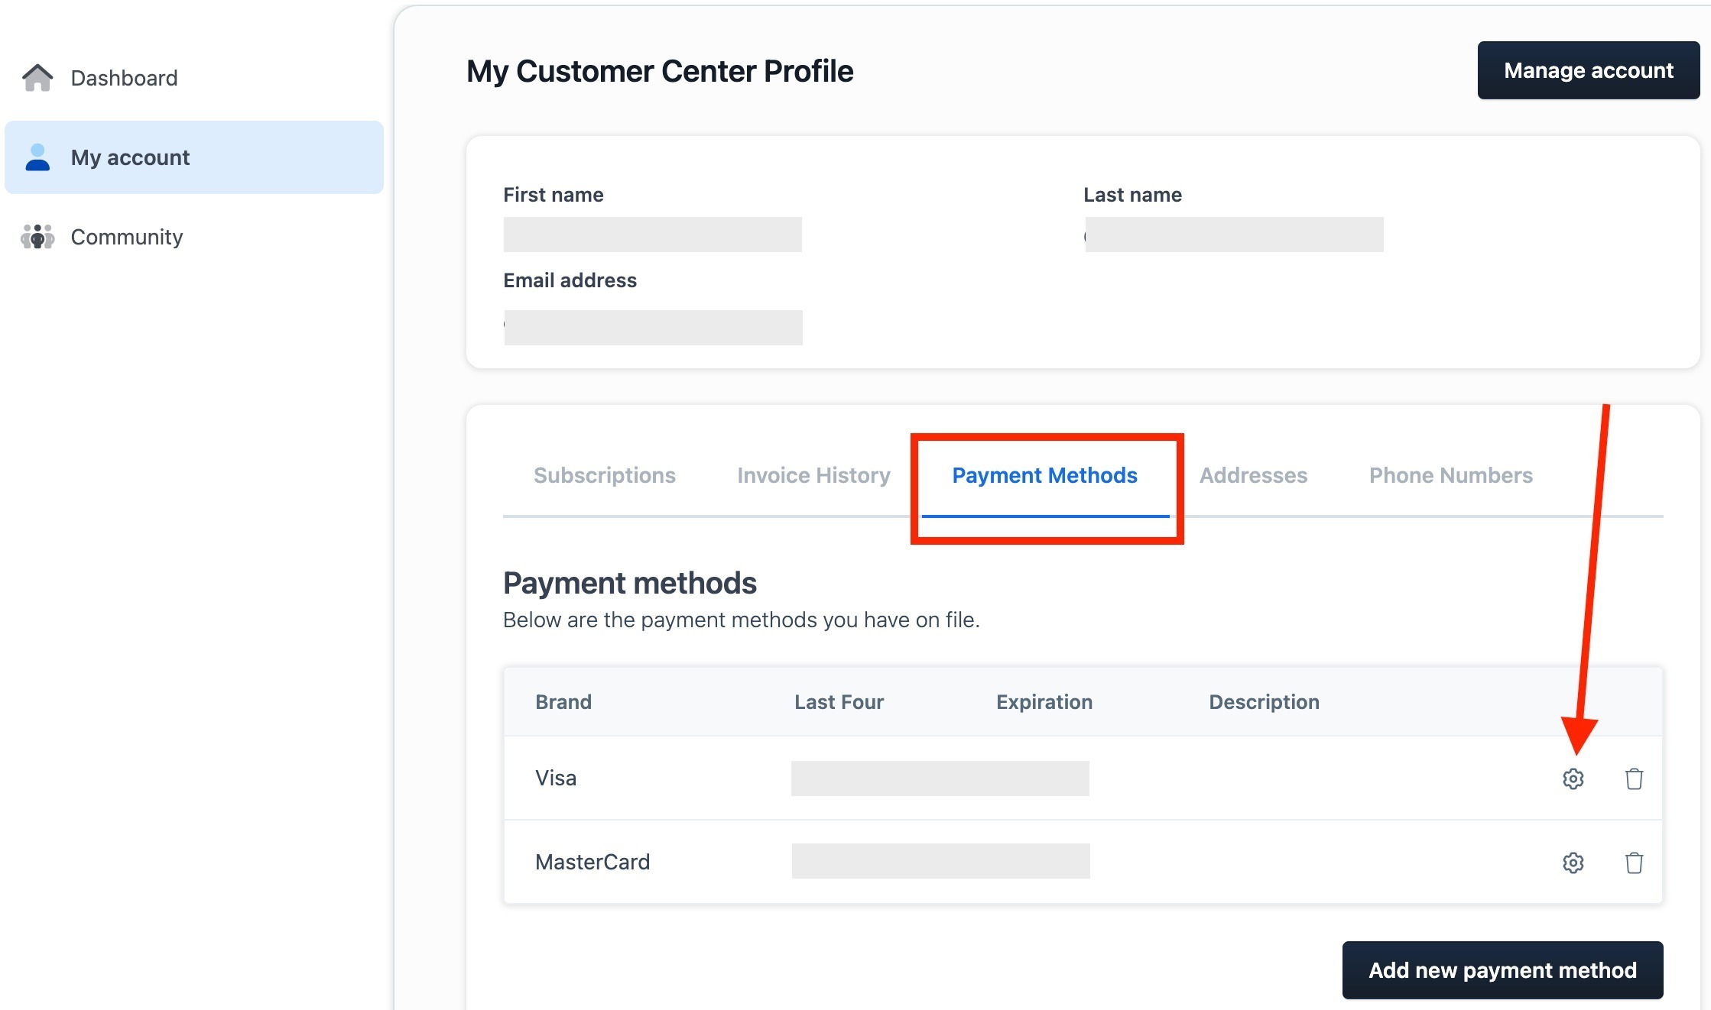Open the Phone Numbers tab

coord(1450,475)
